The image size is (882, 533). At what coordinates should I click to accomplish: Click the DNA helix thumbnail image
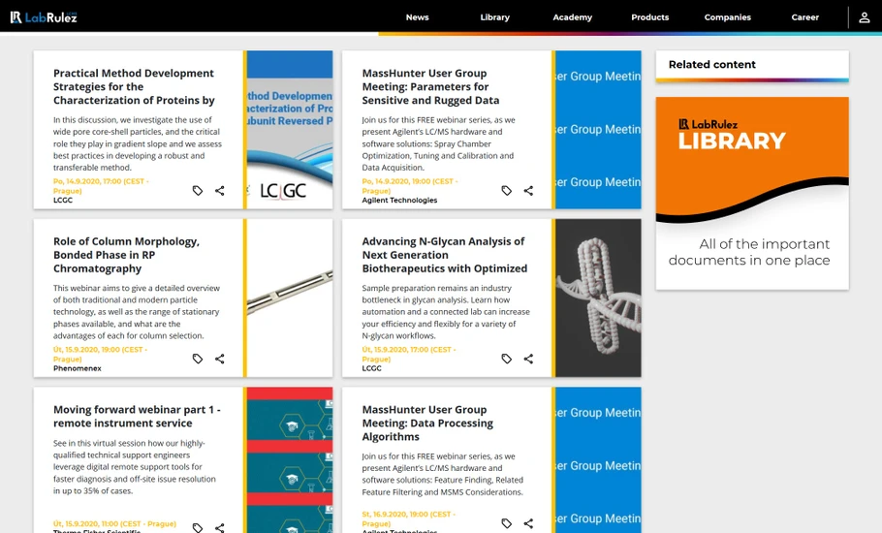[599, 298]
